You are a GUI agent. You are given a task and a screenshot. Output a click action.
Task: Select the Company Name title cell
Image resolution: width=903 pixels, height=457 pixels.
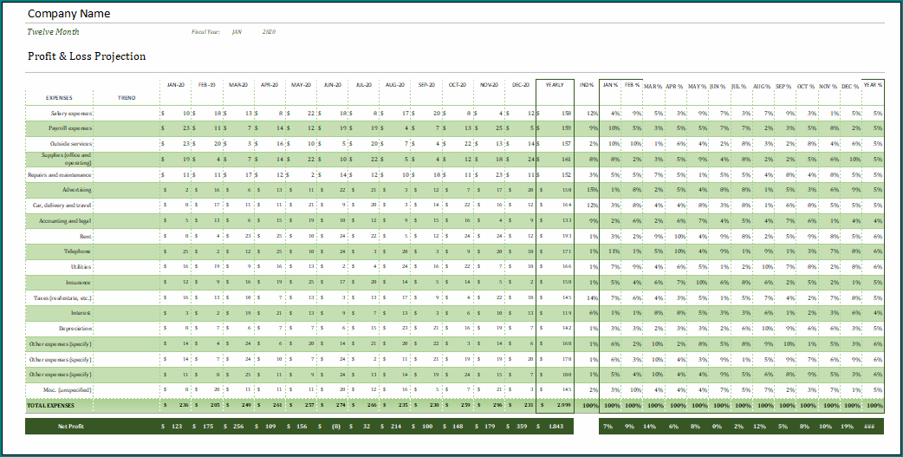(x=68, y=13)
